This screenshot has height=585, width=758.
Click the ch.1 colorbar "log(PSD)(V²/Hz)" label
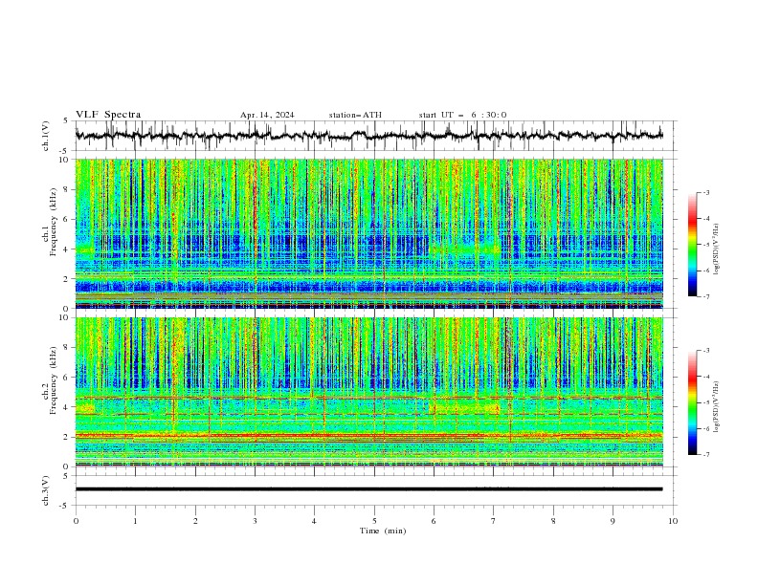(x=716, y=249)
